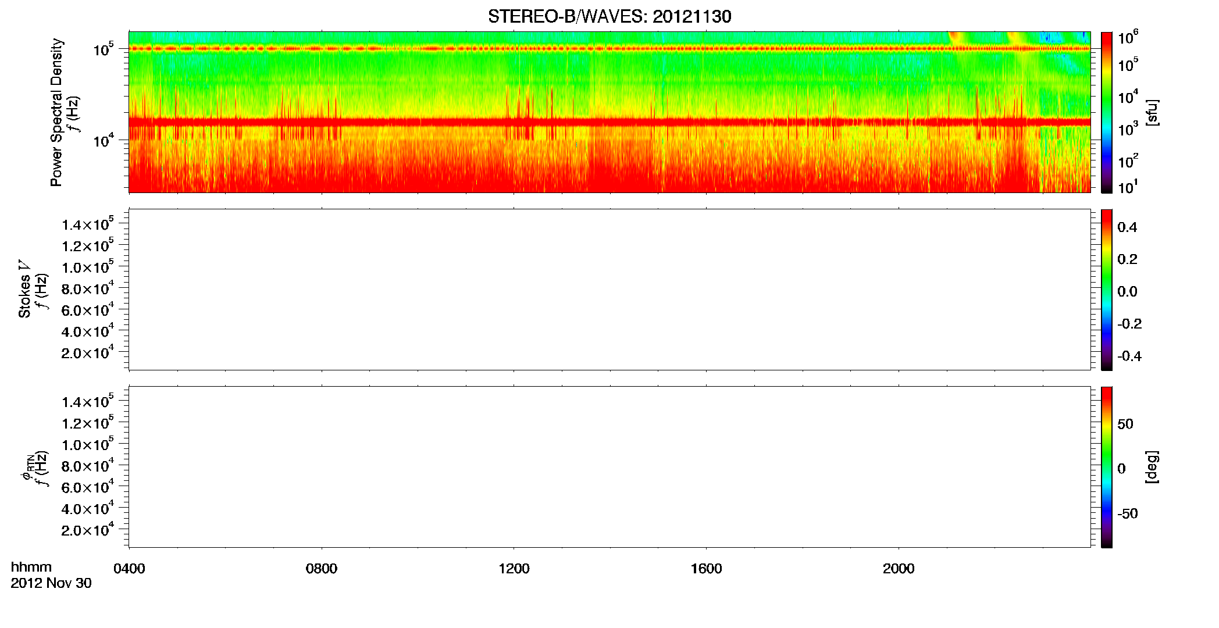Select the 2000 time axis label
Image resolution: width=1219 pixels, height=628 pixels.
click(899, 569)
